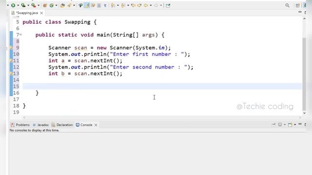Click the word 'Swapping' in the class declaration

pos(78,22)
